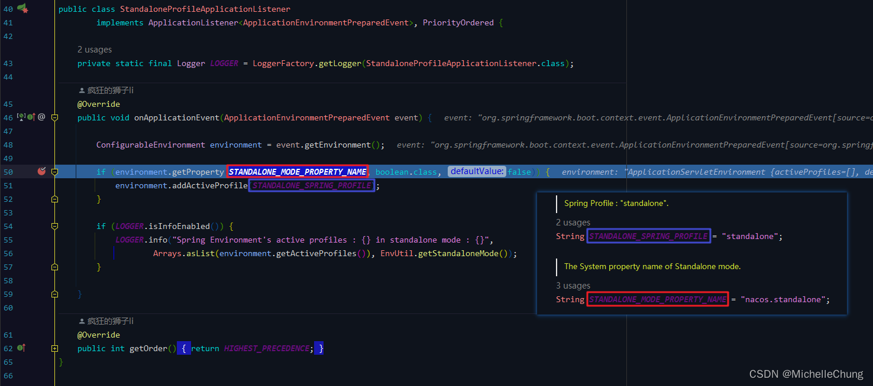Collapse the onApplicationEvent method fold at line 46
This screenshot has width=873, height=386.
pyautogui.click(x=54, y=117)
